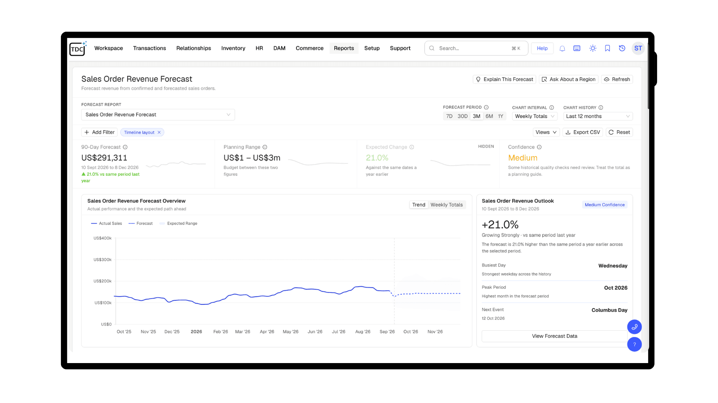The image size is (718, 403).
Task: Switch chart to Trend view
Action: coord(418,205)
